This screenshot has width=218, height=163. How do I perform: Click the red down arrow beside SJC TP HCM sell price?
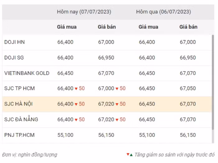point(117,89)
